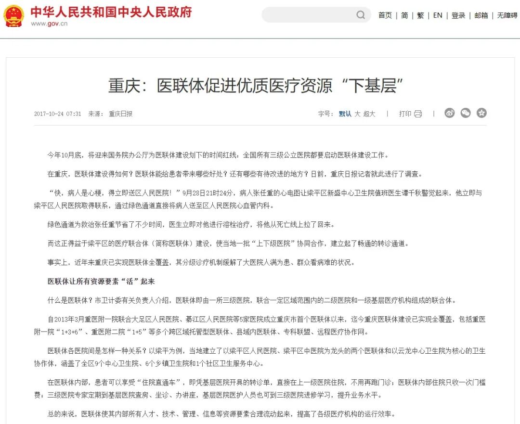
Task: Click the paragraph starting 总的来说，医联体
Action: click(x=221, y=414)
